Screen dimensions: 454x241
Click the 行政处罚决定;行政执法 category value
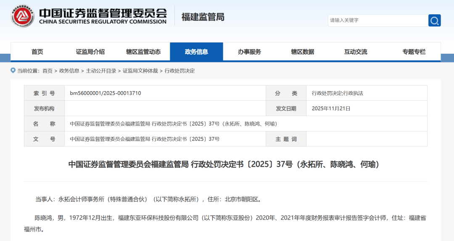point(337,93)
